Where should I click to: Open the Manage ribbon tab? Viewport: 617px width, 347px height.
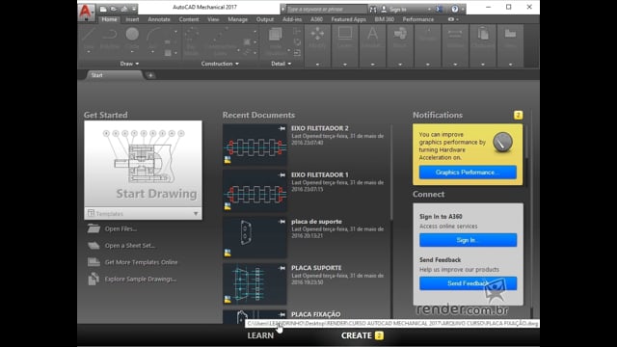click(238, 19)
